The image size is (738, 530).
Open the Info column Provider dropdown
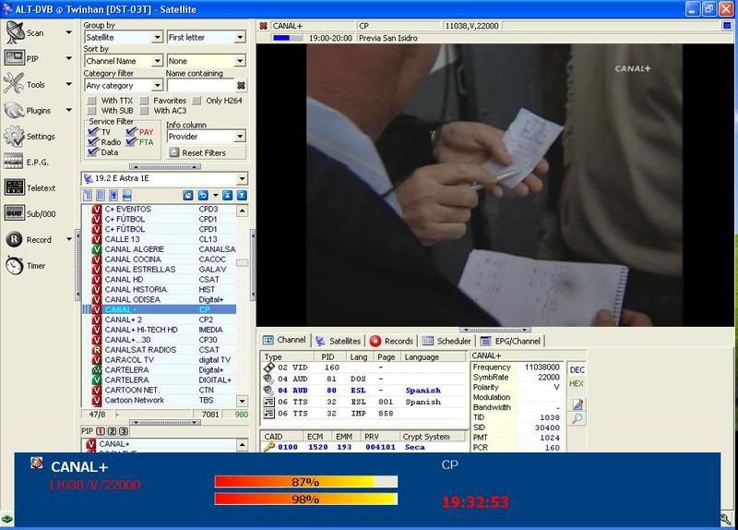(x=241, y=136)
